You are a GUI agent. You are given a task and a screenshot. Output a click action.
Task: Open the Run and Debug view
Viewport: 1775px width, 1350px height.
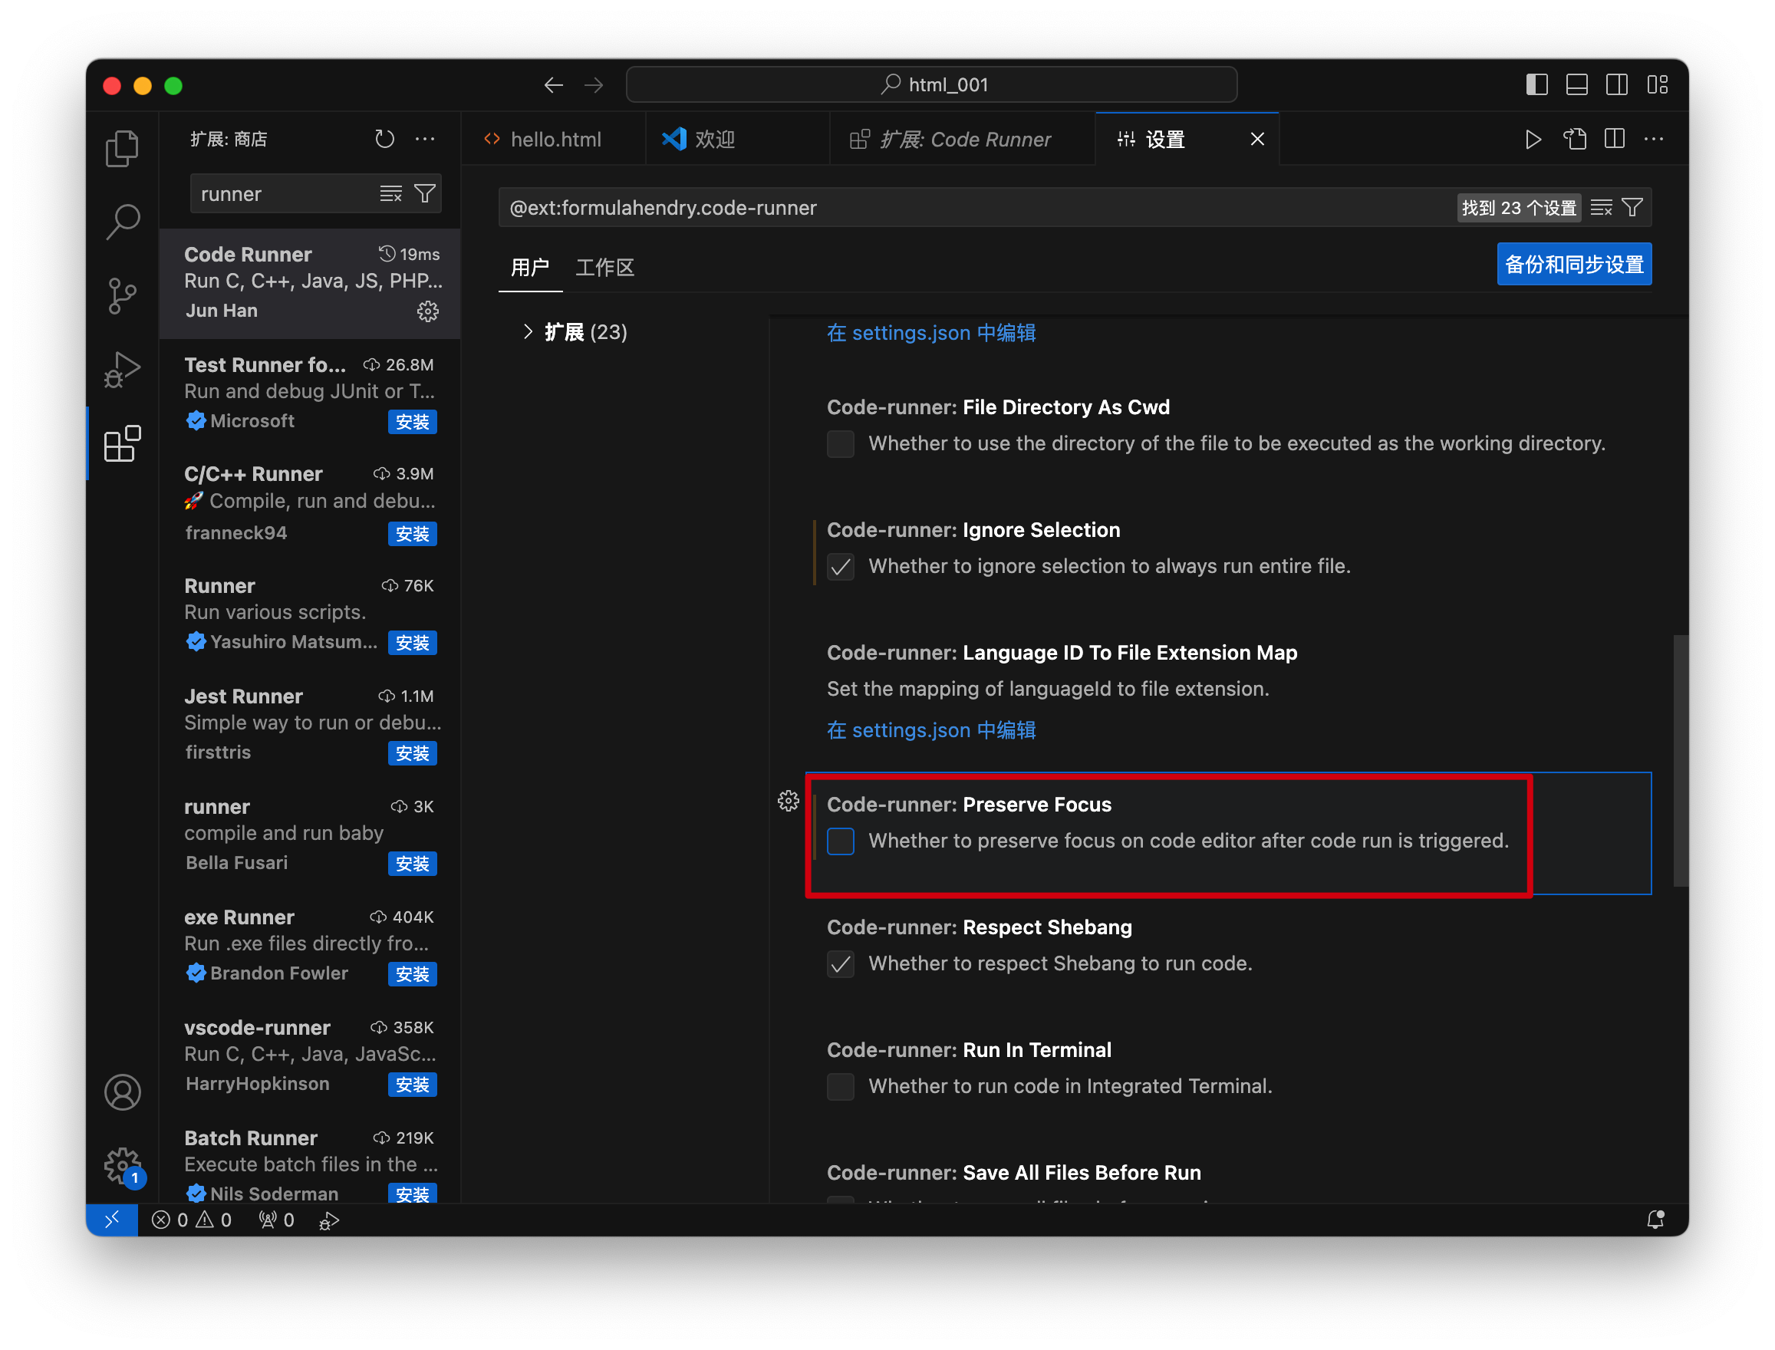pos(122,370)
